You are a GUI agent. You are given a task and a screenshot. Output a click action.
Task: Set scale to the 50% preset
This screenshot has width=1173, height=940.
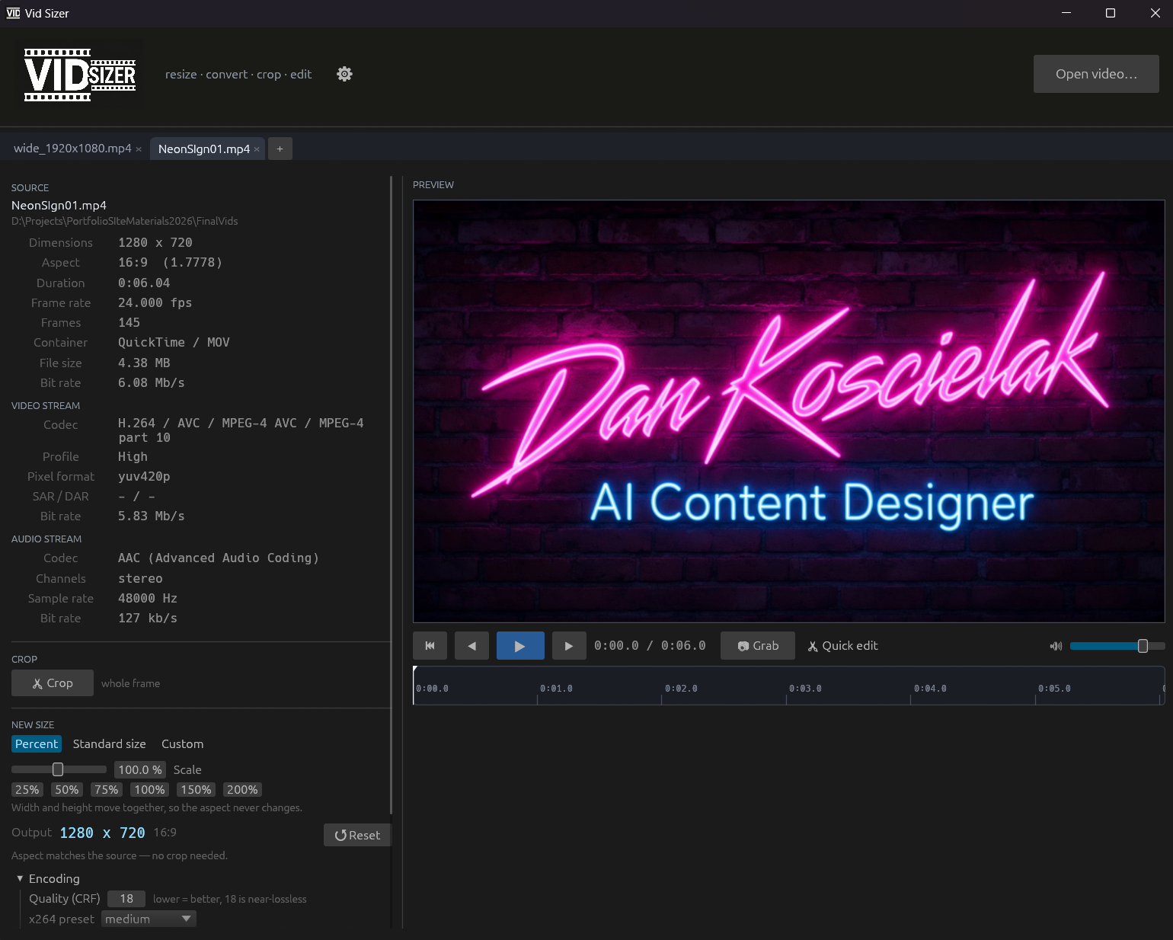[x=66, y=790]
